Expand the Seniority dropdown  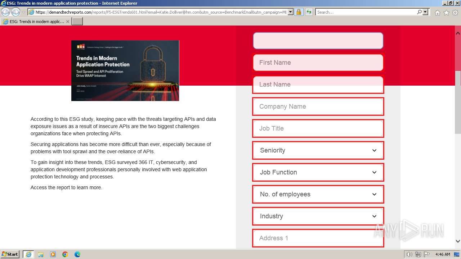pos(318,150)
